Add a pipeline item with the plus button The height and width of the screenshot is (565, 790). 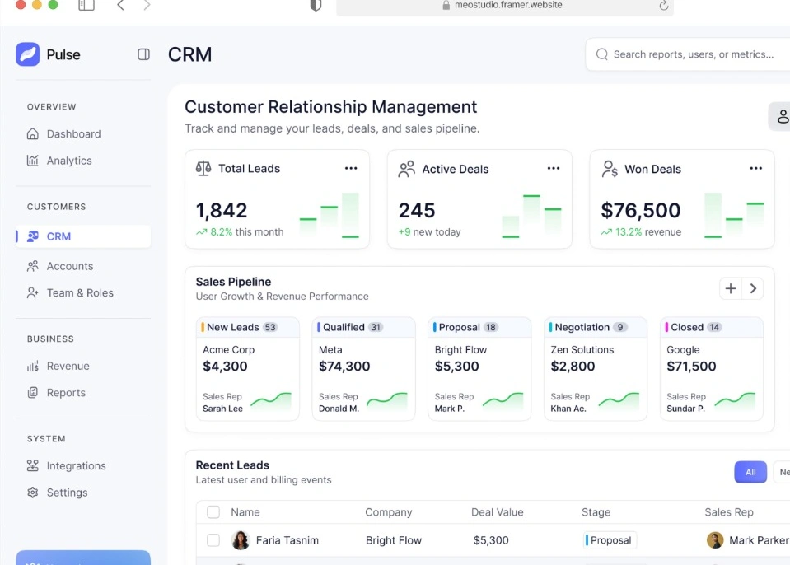point(731,288)
